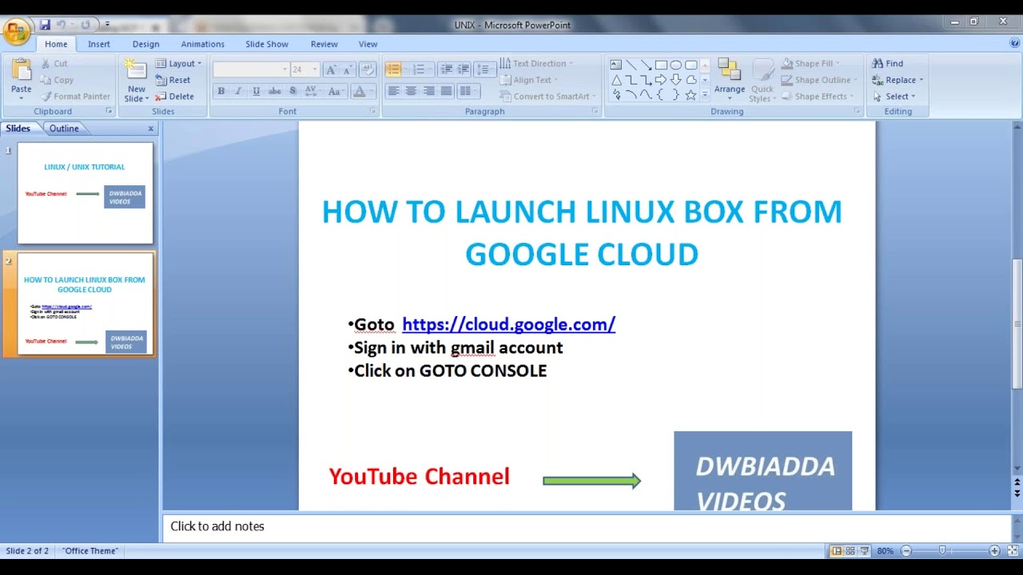Click the Paste clipboard icon
The image size is (1023, 575).
(x=22, y=69)
